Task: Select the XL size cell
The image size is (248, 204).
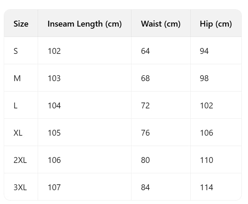Action: (x=18, y=133)
